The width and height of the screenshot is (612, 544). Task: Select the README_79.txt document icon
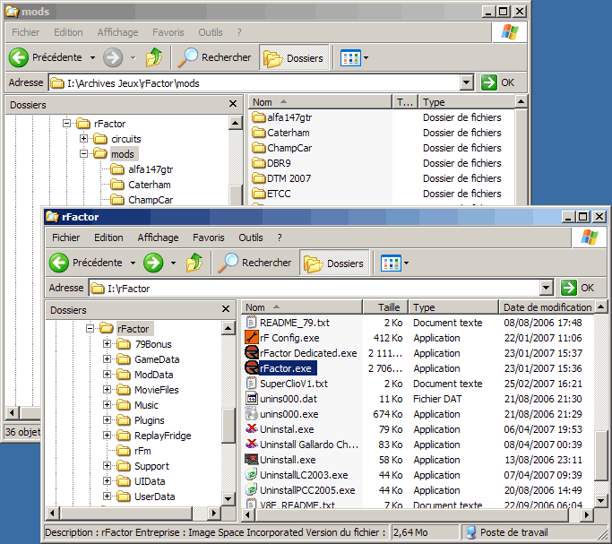[252, 322]
